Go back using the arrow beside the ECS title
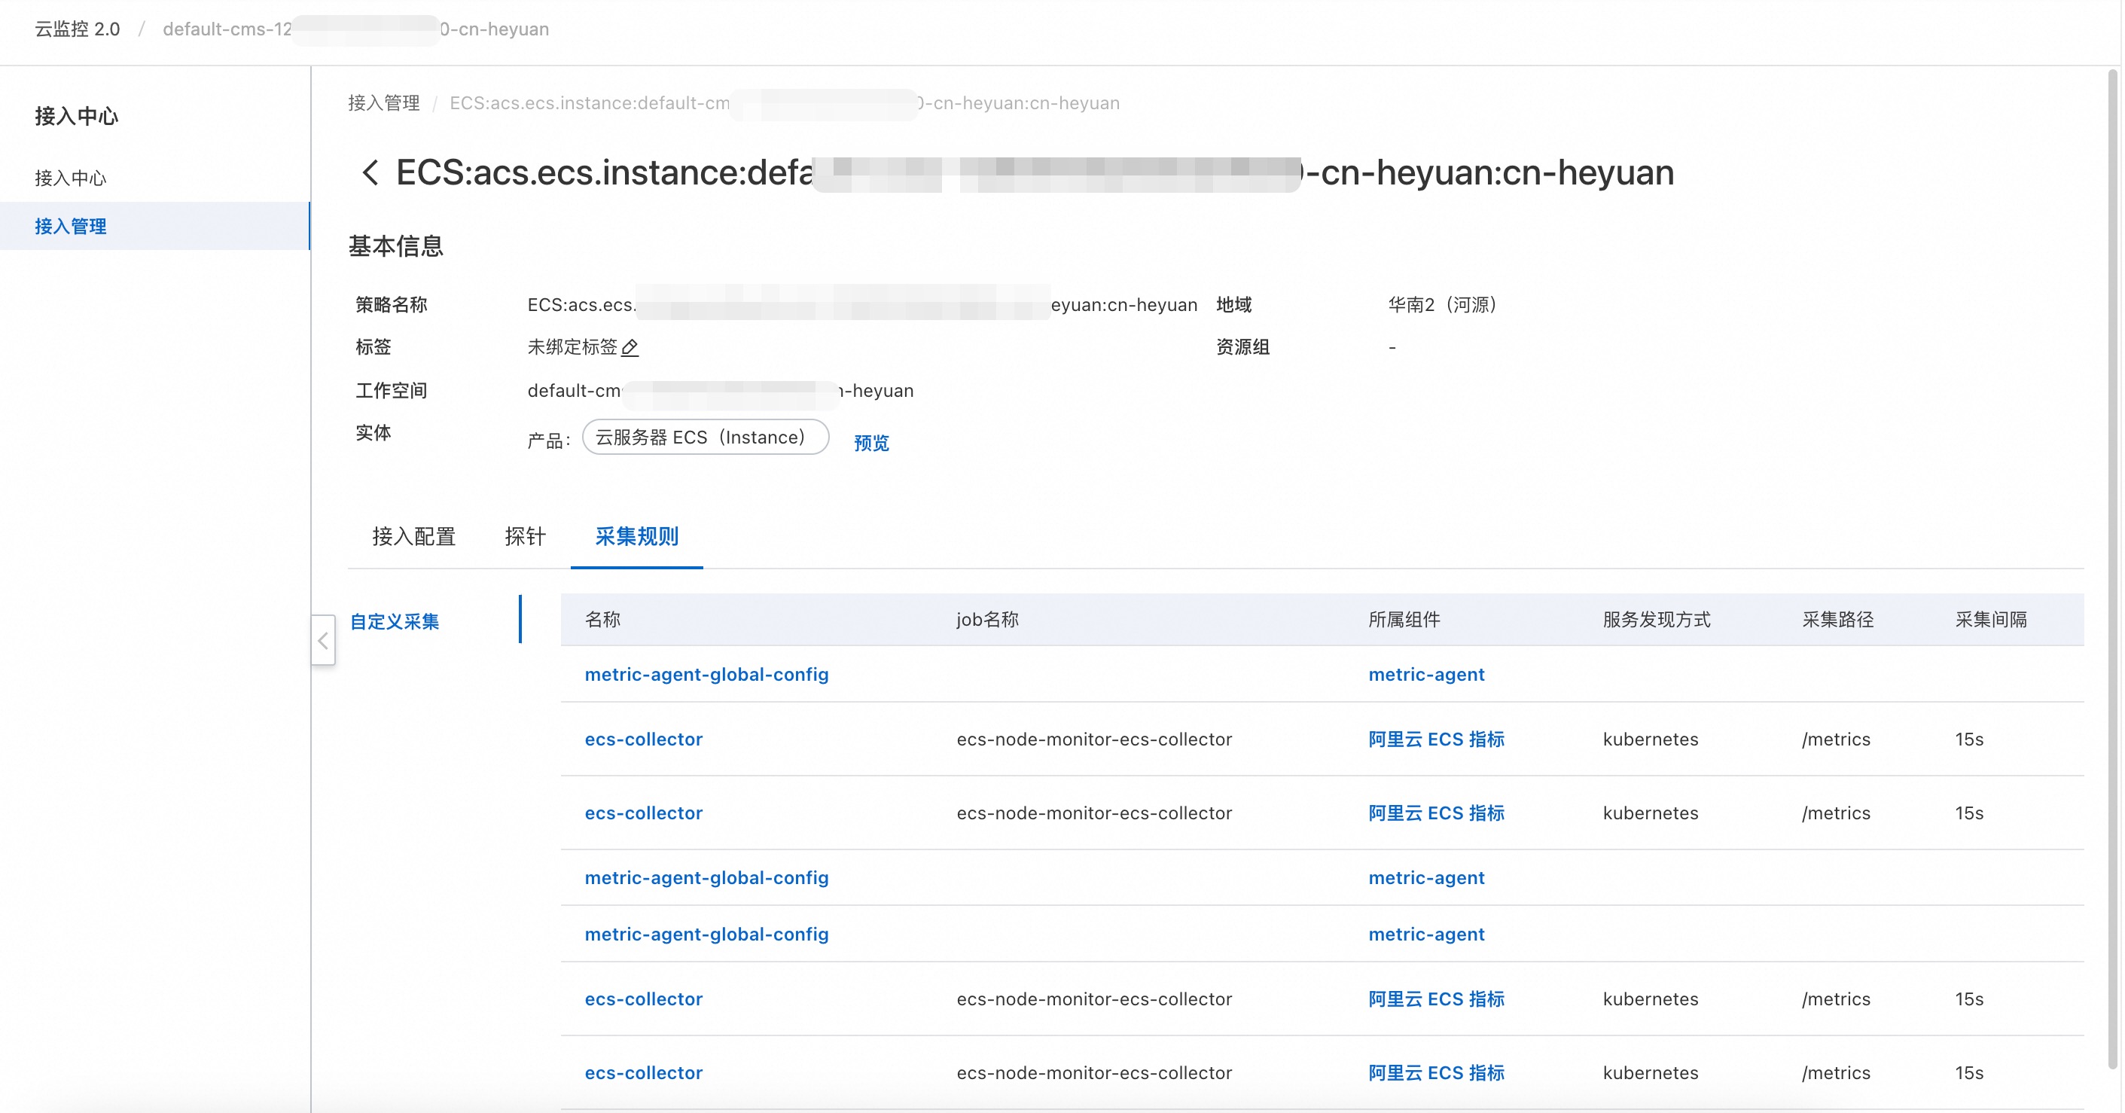Screen dimensions: 2125x1113 370,172
